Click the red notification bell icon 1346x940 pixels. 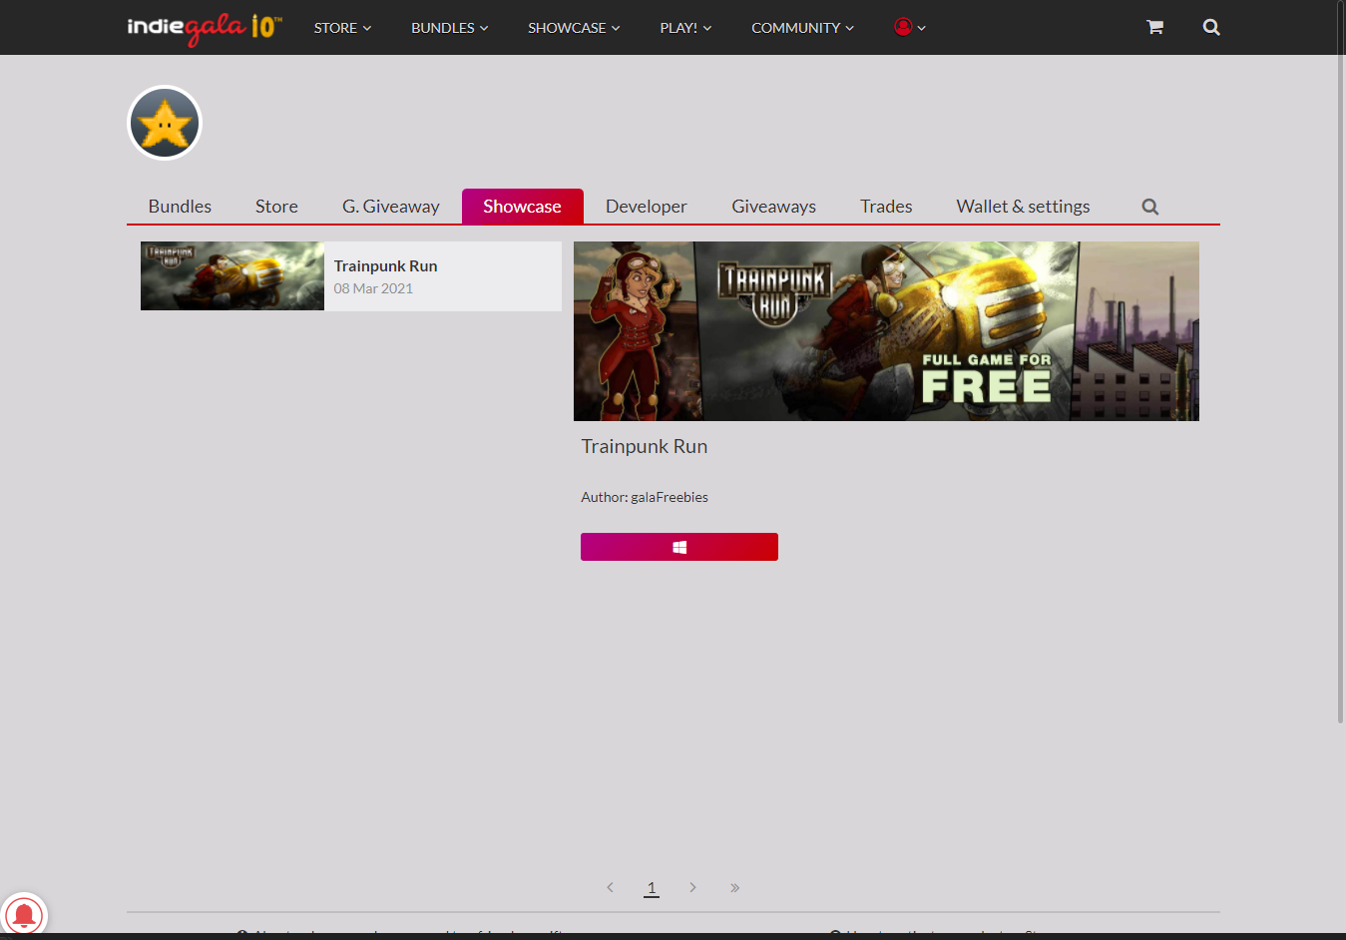23,915
